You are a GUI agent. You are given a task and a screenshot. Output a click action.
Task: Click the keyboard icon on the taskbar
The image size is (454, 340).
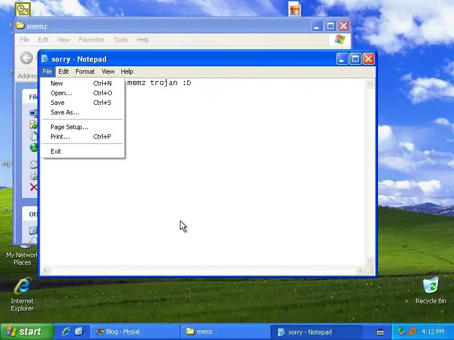(380, 332)
